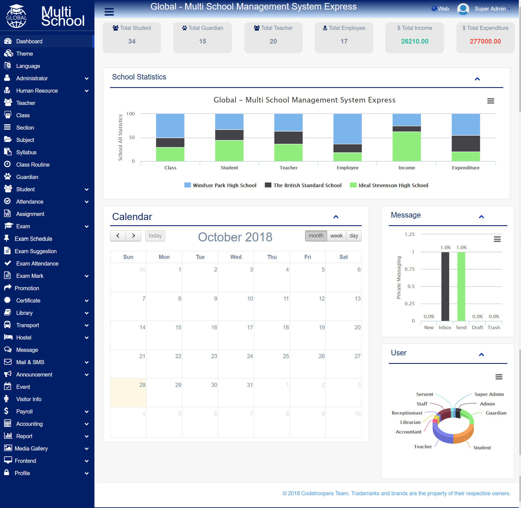The height and width of the screenshot is (508, 521).
Task: Click the today button
Action: coord(155,236)
